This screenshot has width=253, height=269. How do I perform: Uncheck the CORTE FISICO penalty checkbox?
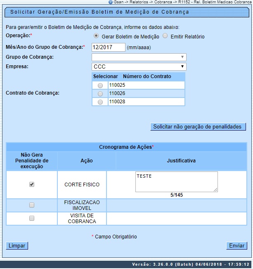click(32, 185)
